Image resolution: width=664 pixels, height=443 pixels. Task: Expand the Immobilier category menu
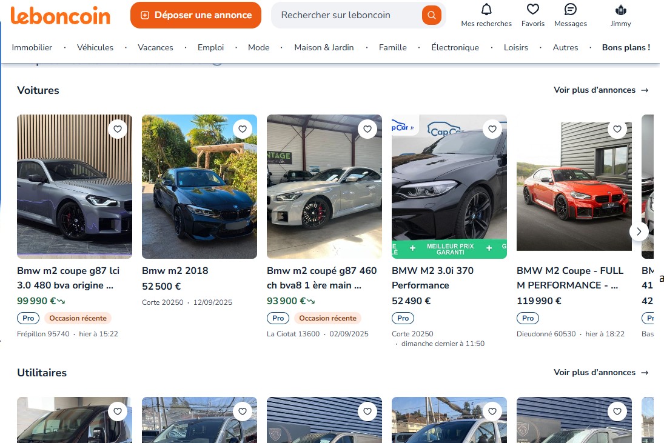click(32, 47)
